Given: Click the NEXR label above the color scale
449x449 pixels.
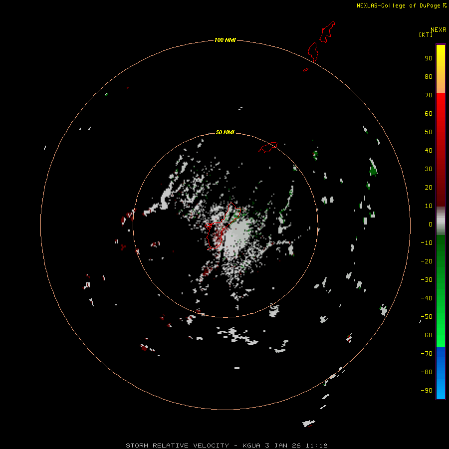Looking at the screenshot, I should tap(438, 30).
